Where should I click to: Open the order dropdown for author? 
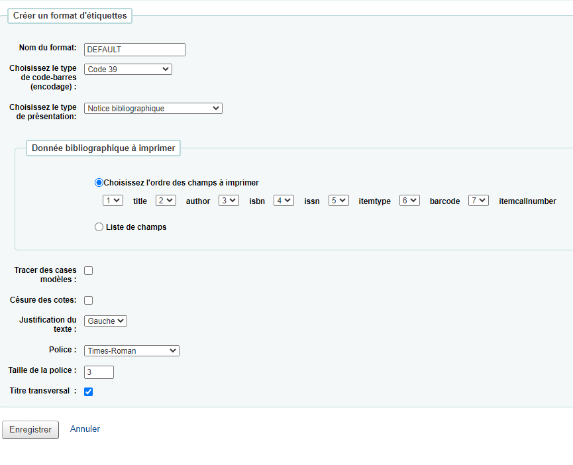point(166,201)
